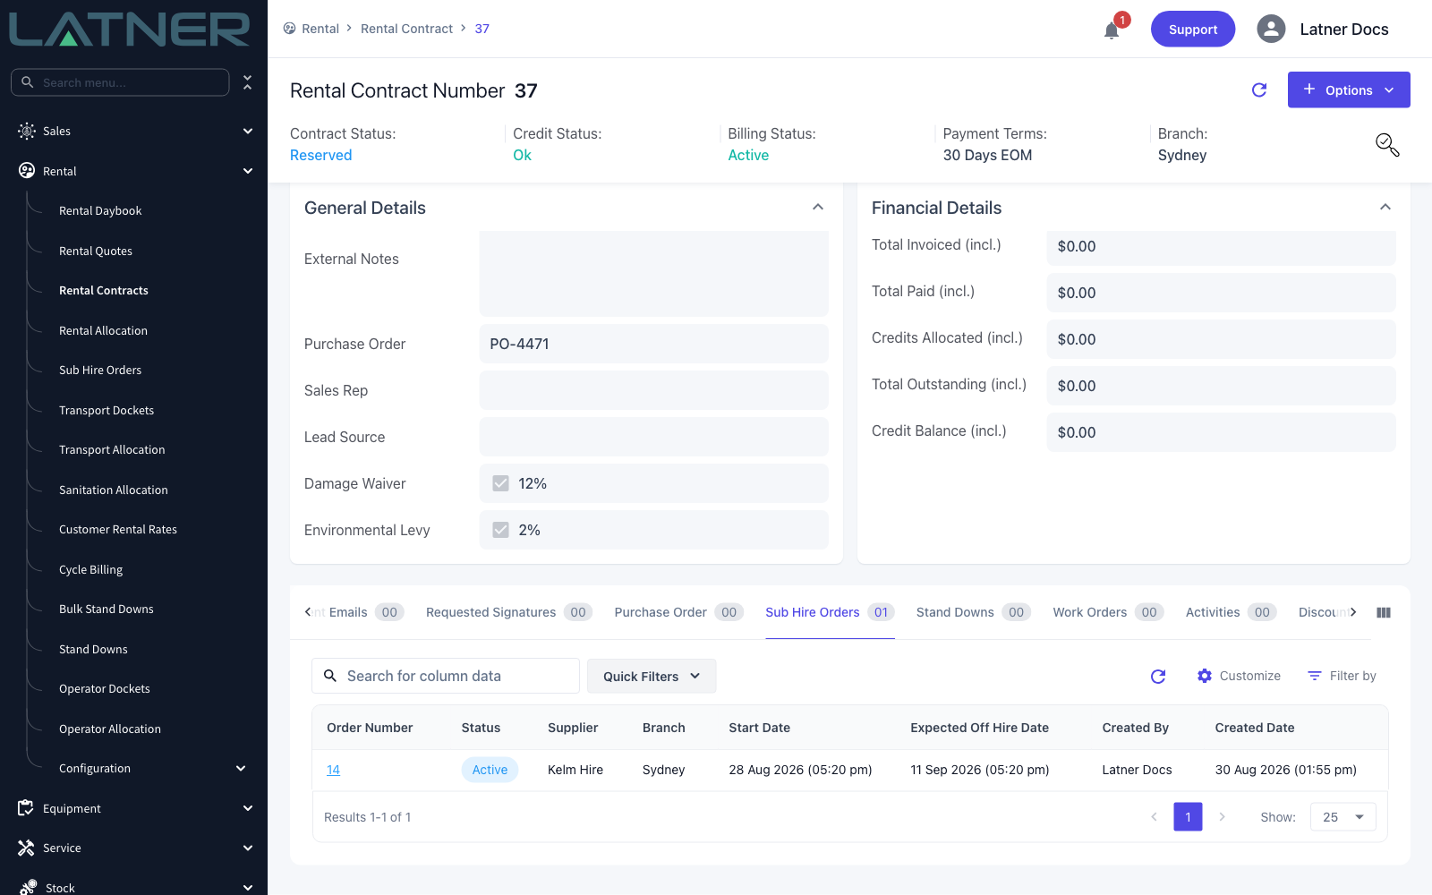Viewport: 1432px width, 895px height.
Task: Go to page 1 button
Action: pyautogui.click(x=1188, y=816)
